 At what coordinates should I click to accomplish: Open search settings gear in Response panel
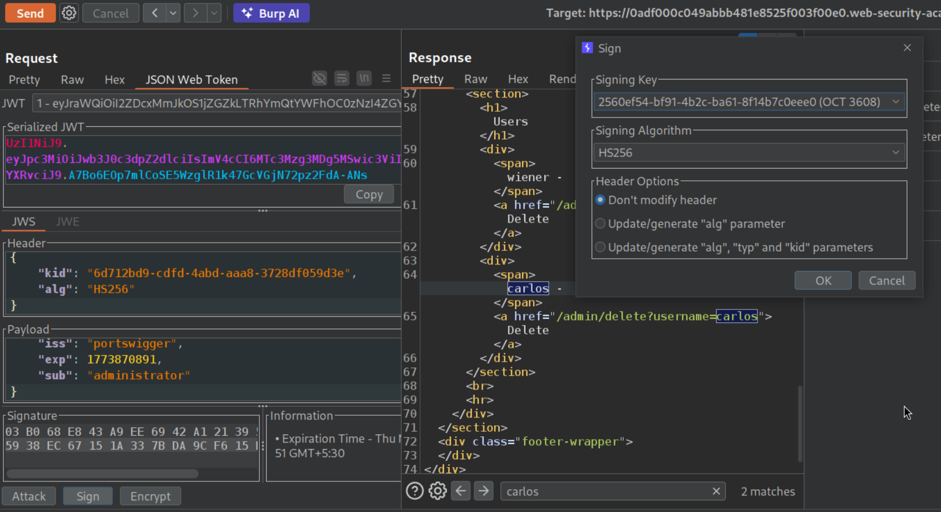[x=437, y=491]
